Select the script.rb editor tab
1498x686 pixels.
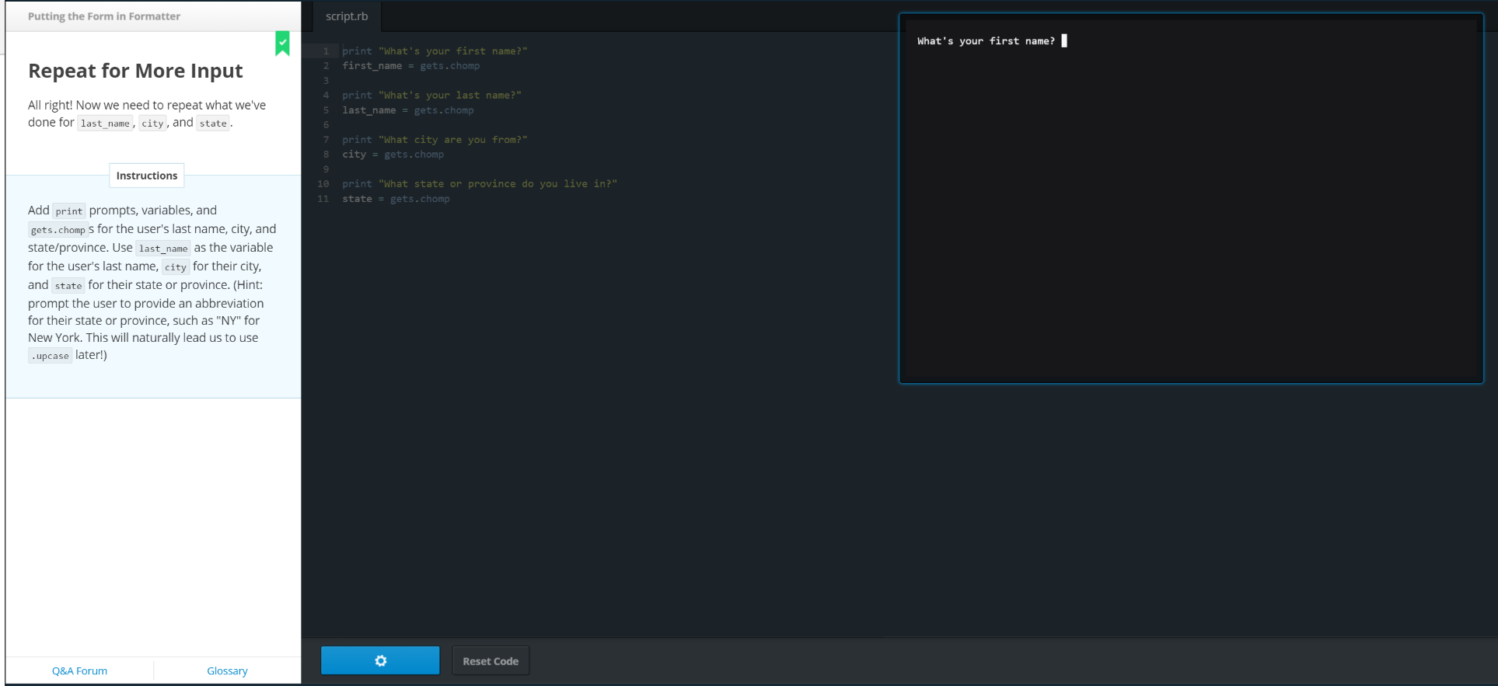pyautogui.click(x=347, y=16)
